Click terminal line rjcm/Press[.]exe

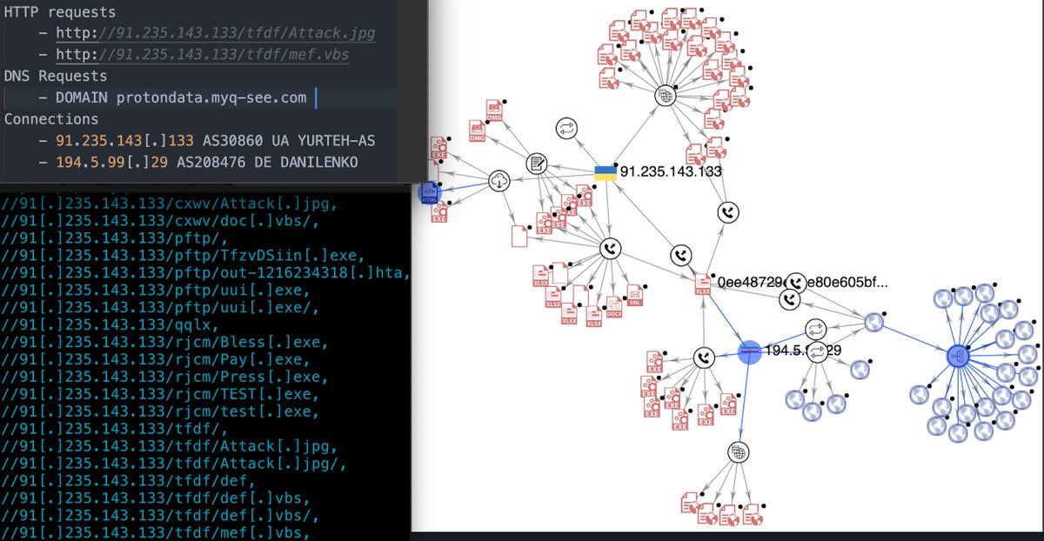(x=165, y=377)
